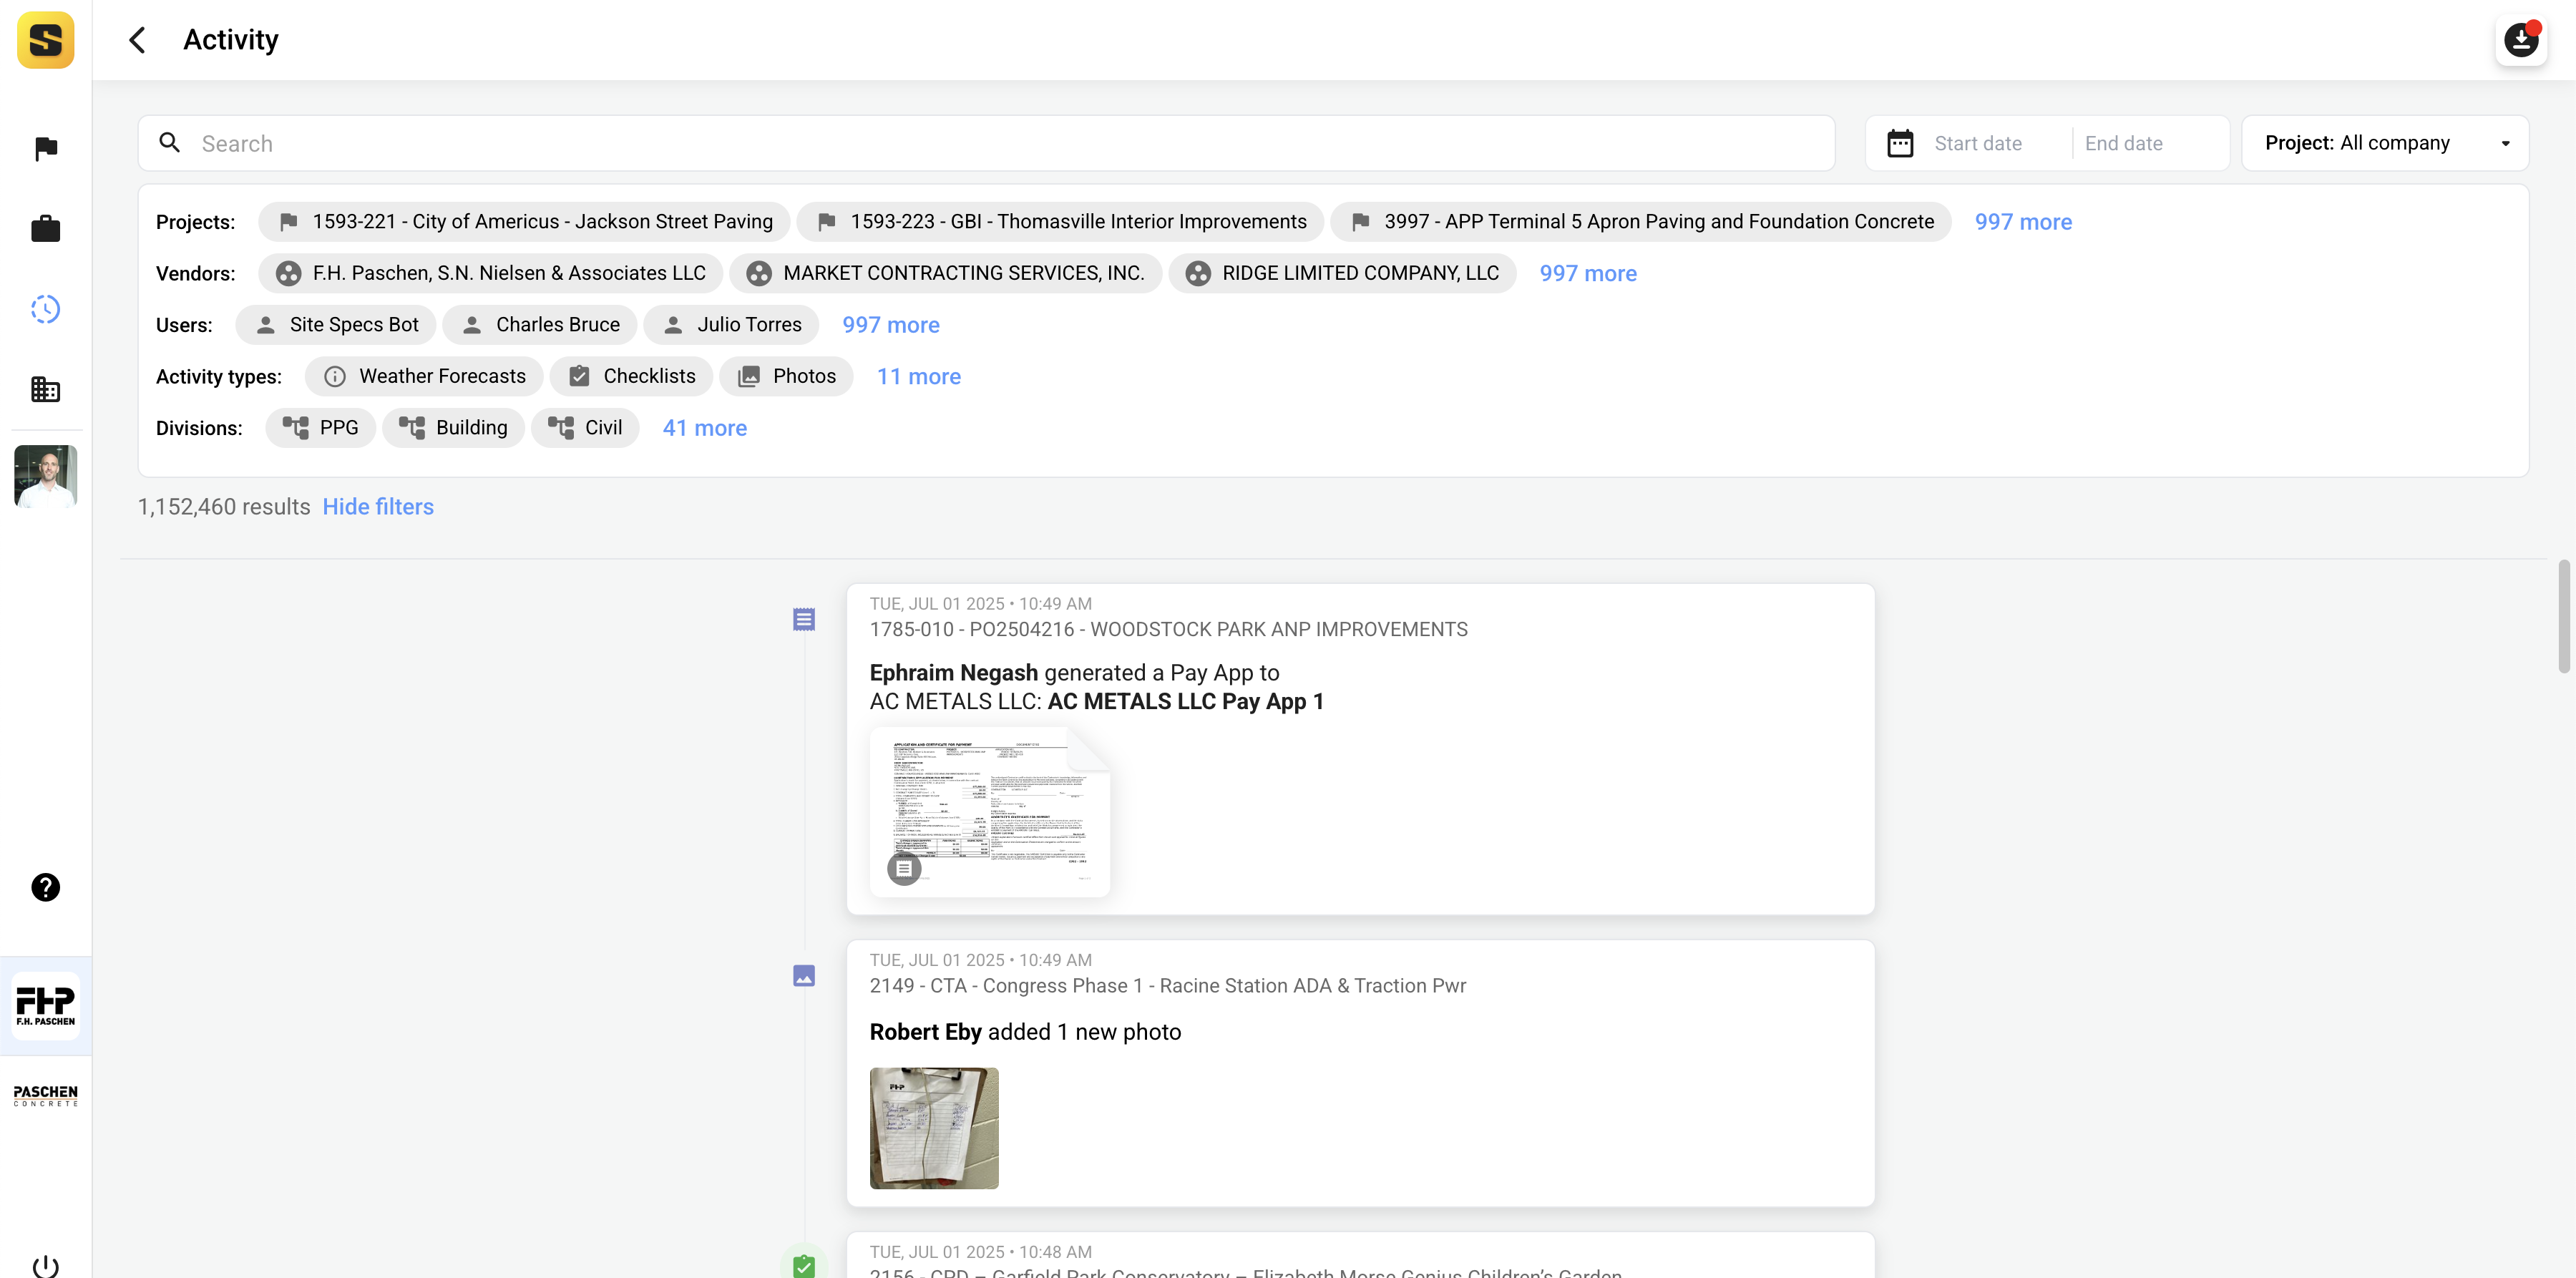Image resolution: width=2576 pixels, height=1278 pixels.
Task: Toggle the Building division filter chip
Action: click(453, 428)
